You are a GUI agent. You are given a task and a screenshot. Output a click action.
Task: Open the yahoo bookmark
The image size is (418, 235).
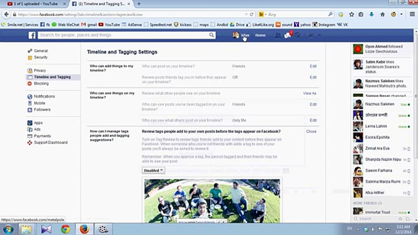(x=302, y=24)
